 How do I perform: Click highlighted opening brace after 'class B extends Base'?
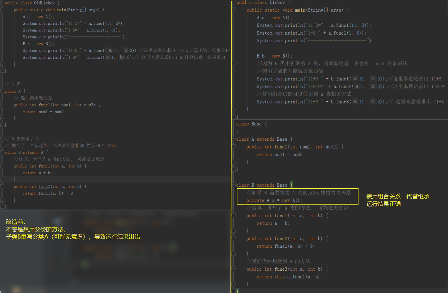click(291, 185)
